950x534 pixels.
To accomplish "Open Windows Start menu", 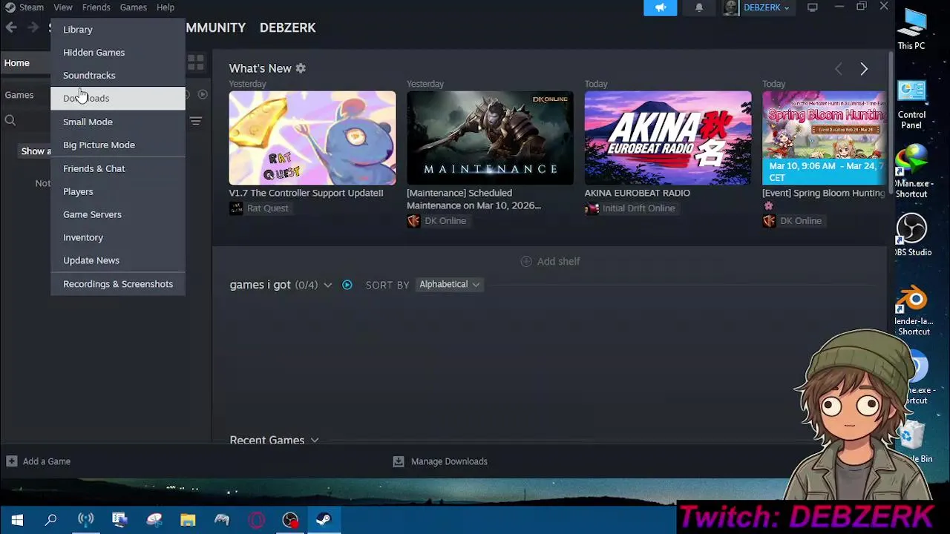I will 16,520.
